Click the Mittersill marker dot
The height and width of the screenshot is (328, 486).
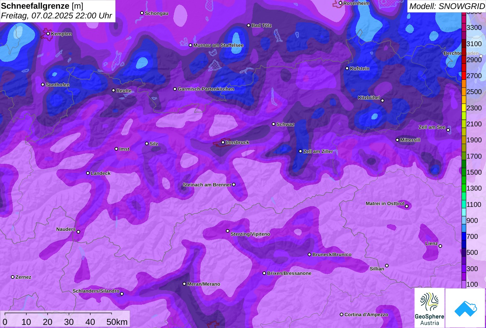(x=397, y=140)
